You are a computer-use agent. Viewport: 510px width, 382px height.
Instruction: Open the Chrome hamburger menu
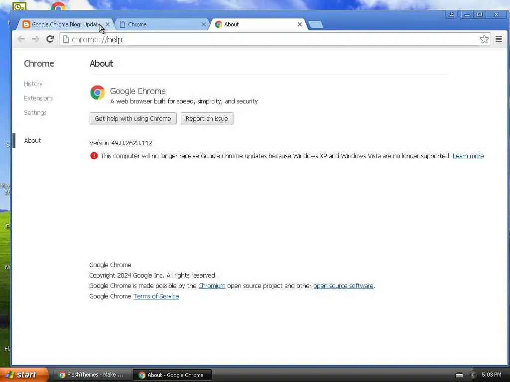tap(499, 39)
